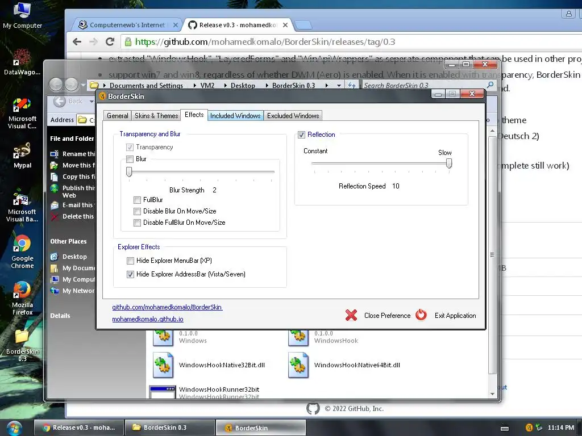Click Close Preference button text
The width and height of the screenshot is (582, 436).
tap(387, 316)
